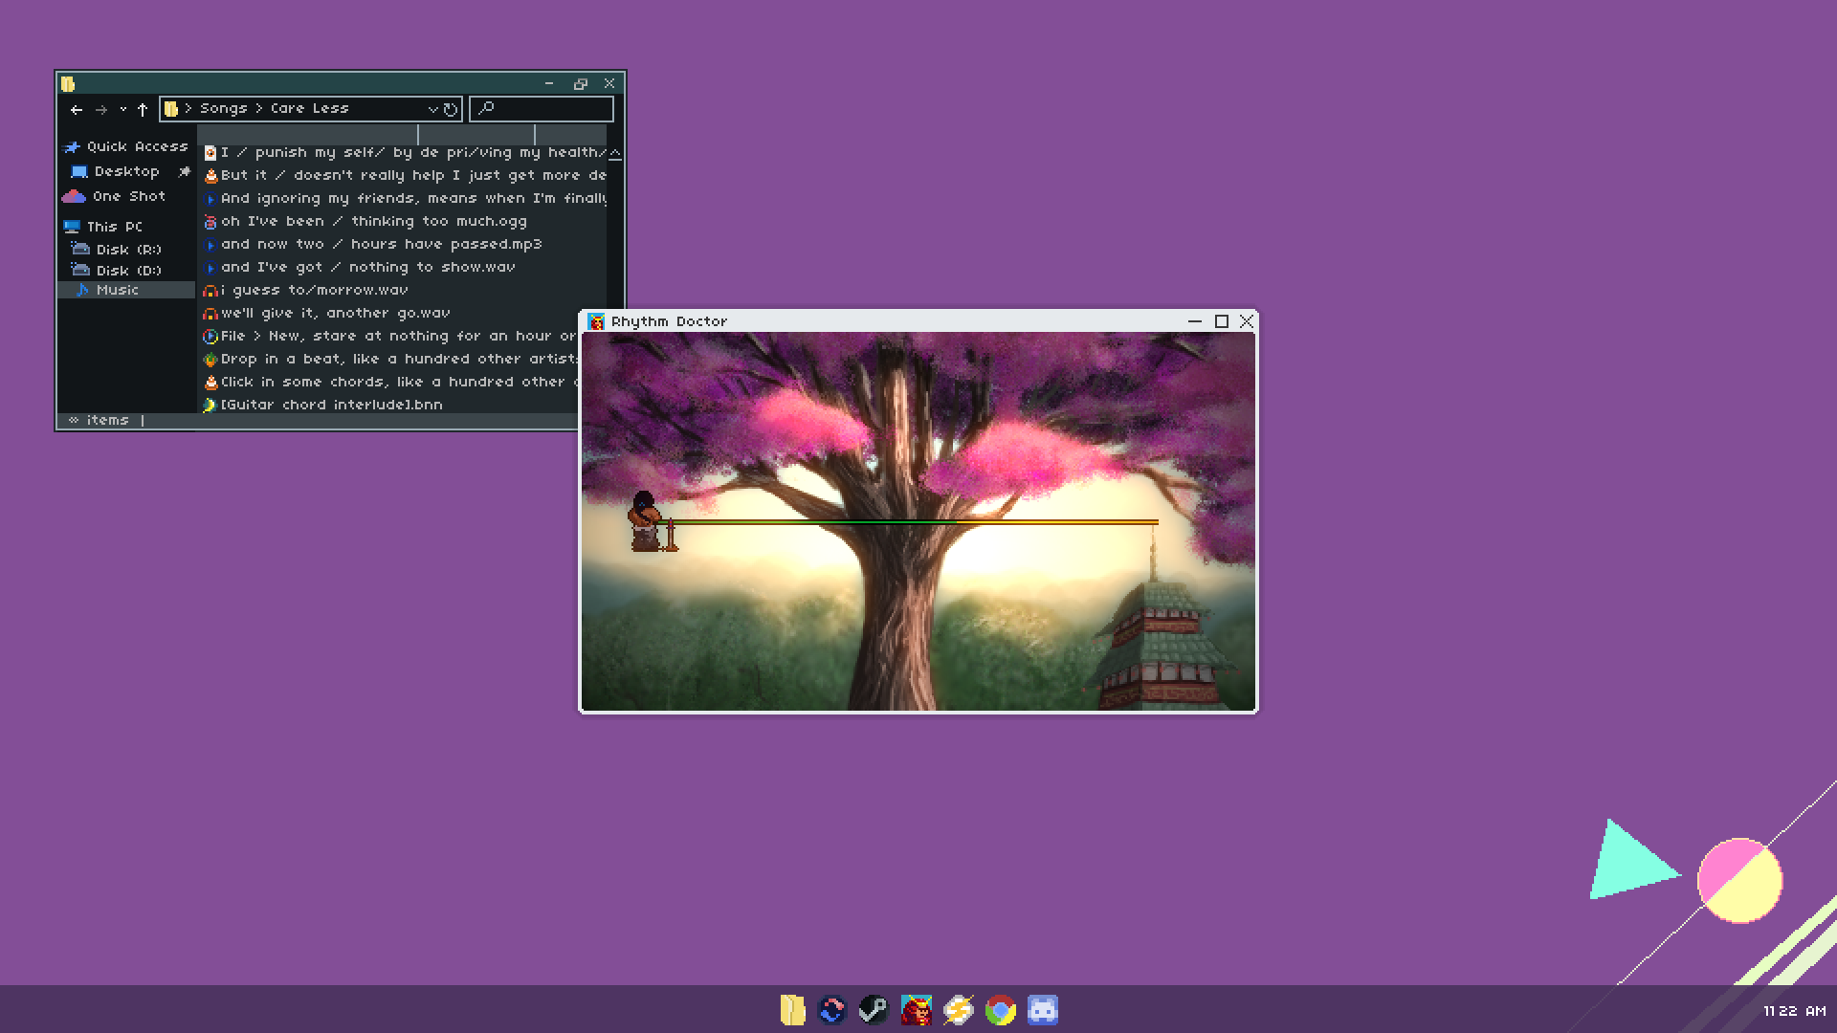Select the Music folder in sidebar

coord(126,290)
